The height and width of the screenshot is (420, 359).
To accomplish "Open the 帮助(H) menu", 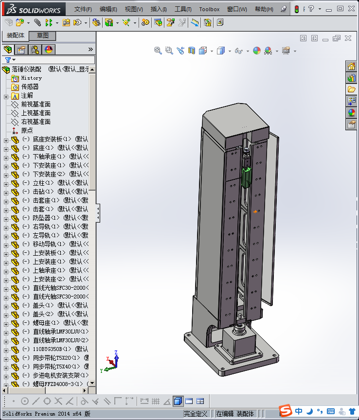I will [264, 9].
